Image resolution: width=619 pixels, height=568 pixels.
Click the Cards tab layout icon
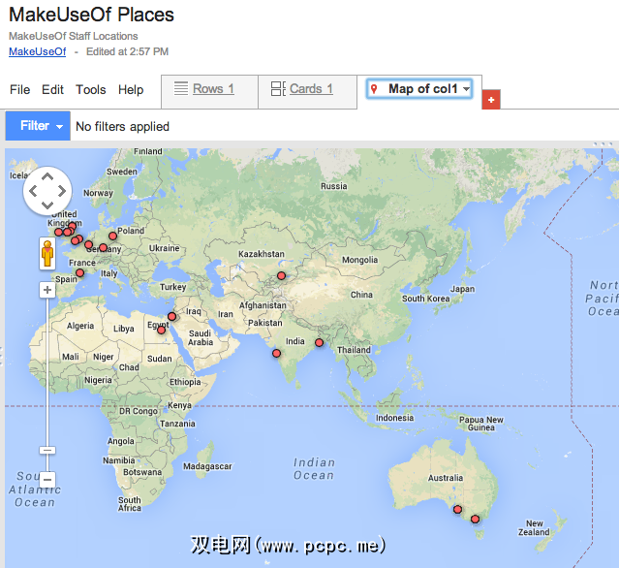click(278, 88)
